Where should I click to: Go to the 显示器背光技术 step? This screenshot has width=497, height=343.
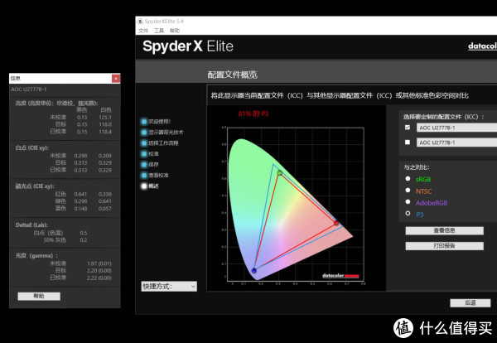[166, 133]
